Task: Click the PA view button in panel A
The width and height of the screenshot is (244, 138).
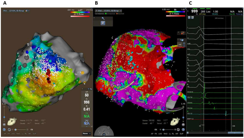Action: point(9,134)
